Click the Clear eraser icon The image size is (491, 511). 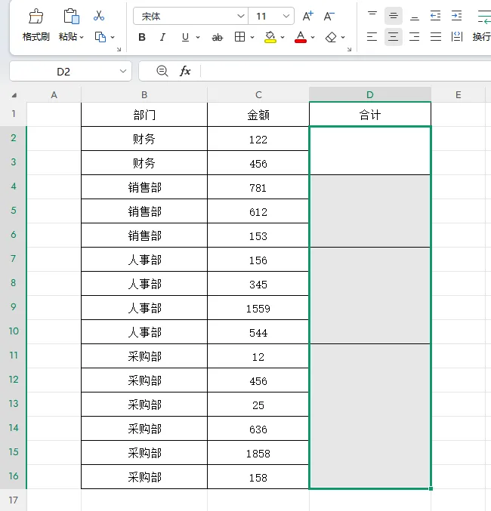pos(331,37)
